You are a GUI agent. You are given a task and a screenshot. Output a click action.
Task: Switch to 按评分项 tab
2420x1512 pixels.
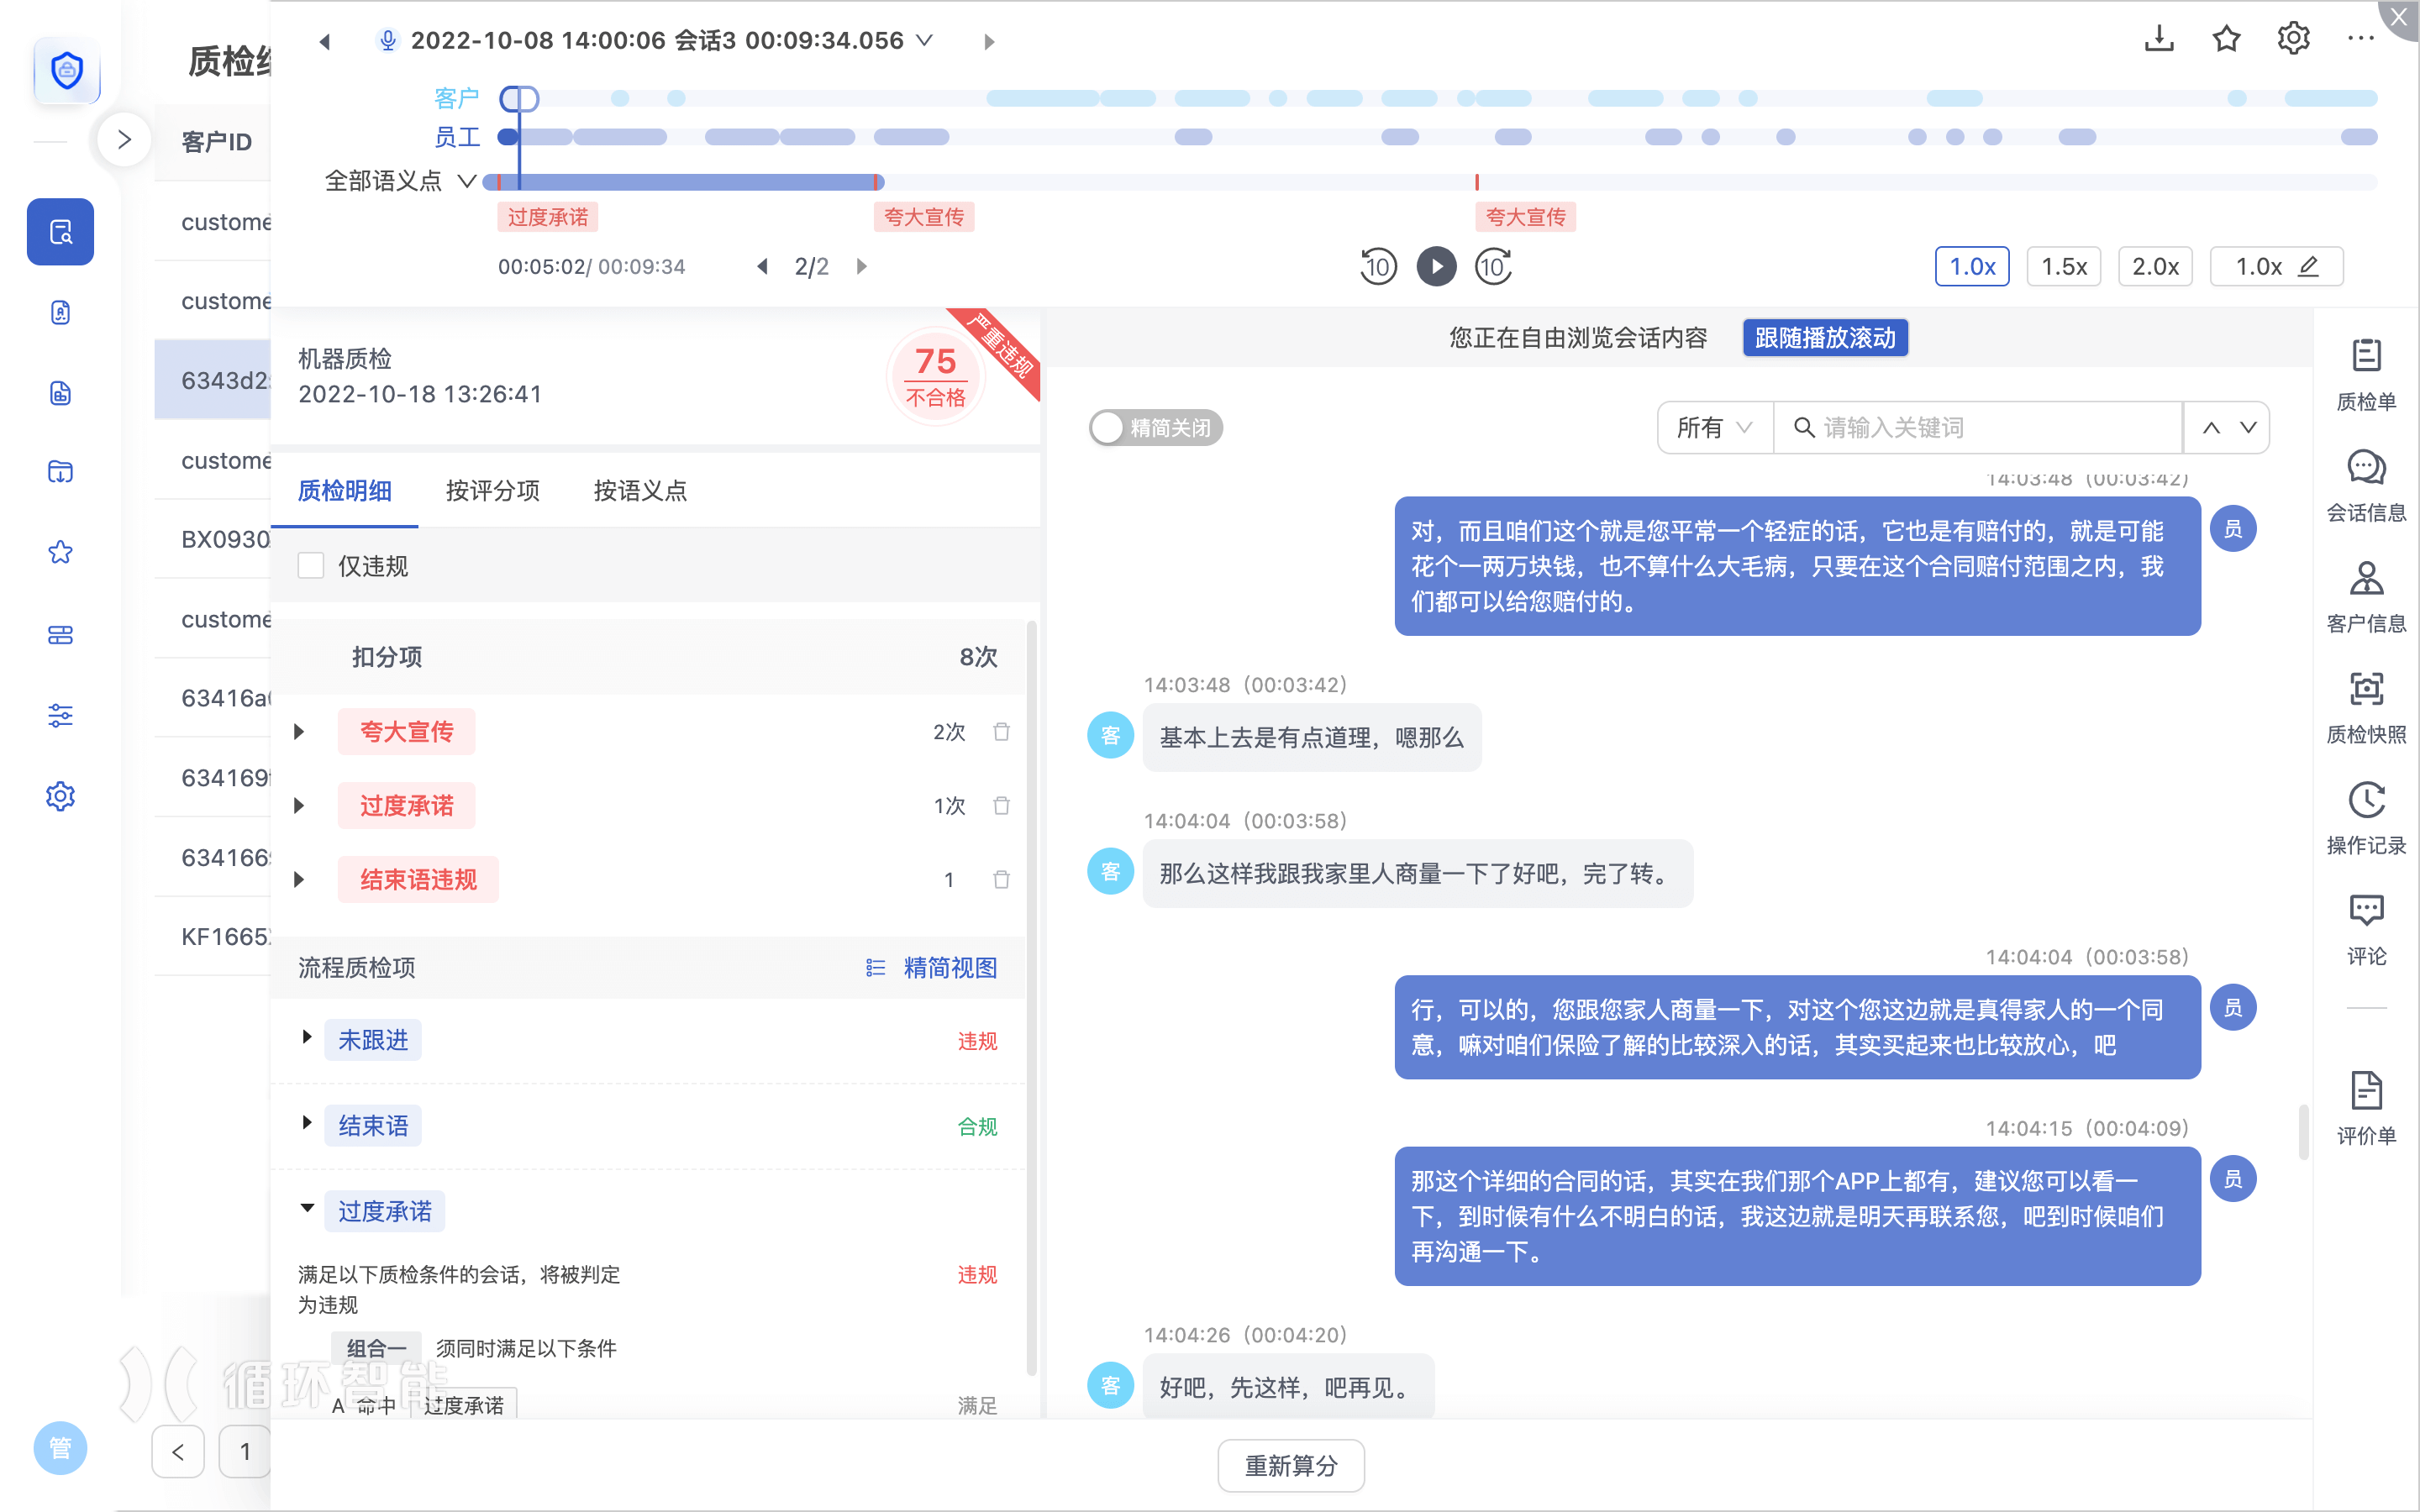[x=492, y=491]
